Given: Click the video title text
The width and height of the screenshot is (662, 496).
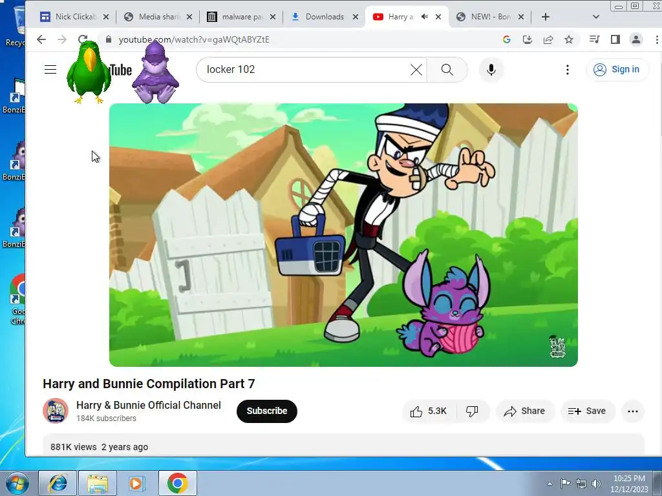Looking at the screenshot, I should coord(149,384).
